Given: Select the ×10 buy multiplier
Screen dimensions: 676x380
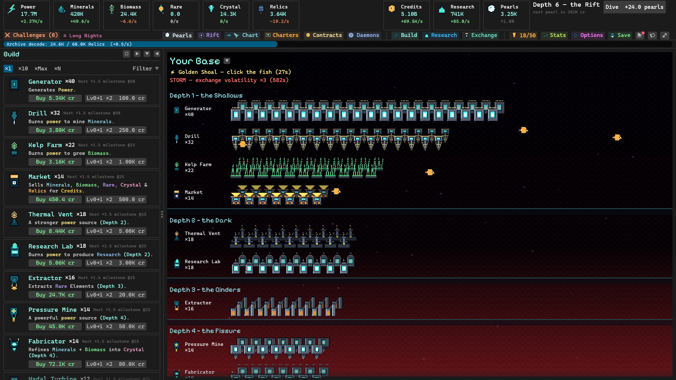Looking at the screenshot, I should 23,69.
